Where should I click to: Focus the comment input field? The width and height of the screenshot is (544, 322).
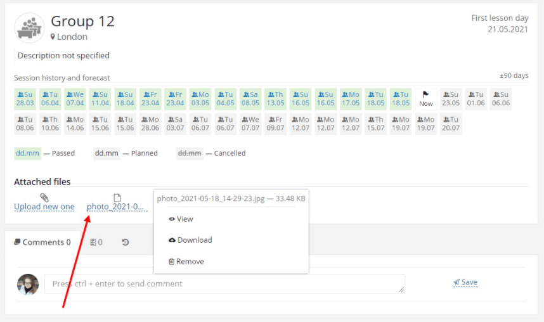pos(224,283)
